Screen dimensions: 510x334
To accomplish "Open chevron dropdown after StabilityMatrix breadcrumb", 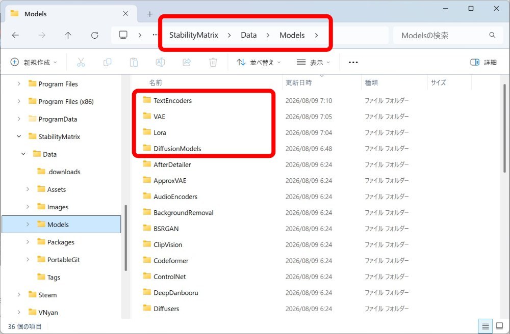I will [x=229, y=35].
